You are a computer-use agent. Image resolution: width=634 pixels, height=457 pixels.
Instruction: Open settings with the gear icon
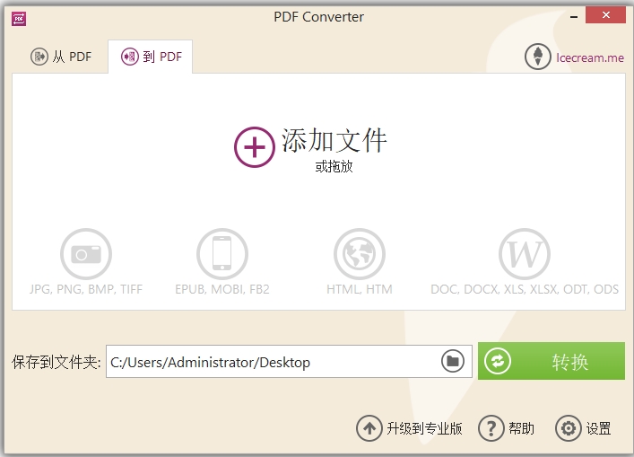(568, 428)
